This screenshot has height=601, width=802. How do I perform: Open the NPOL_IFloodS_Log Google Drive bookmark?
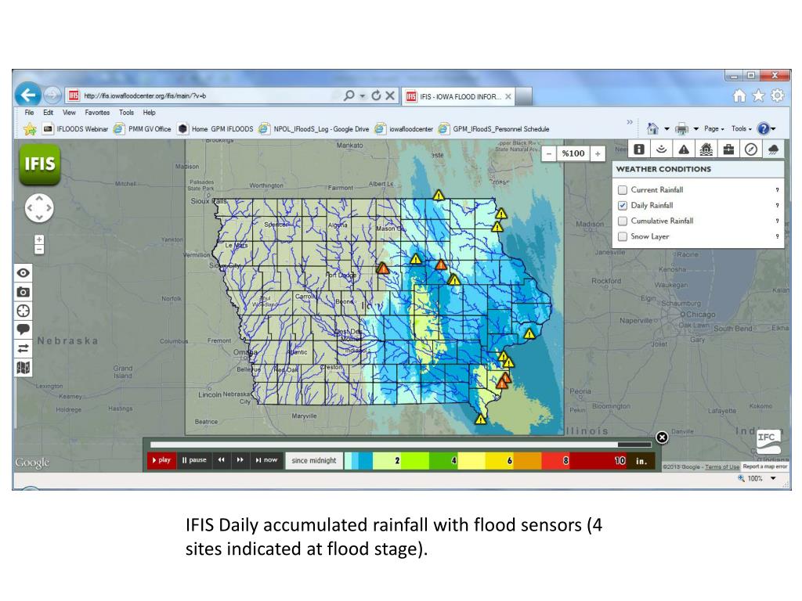314,129
